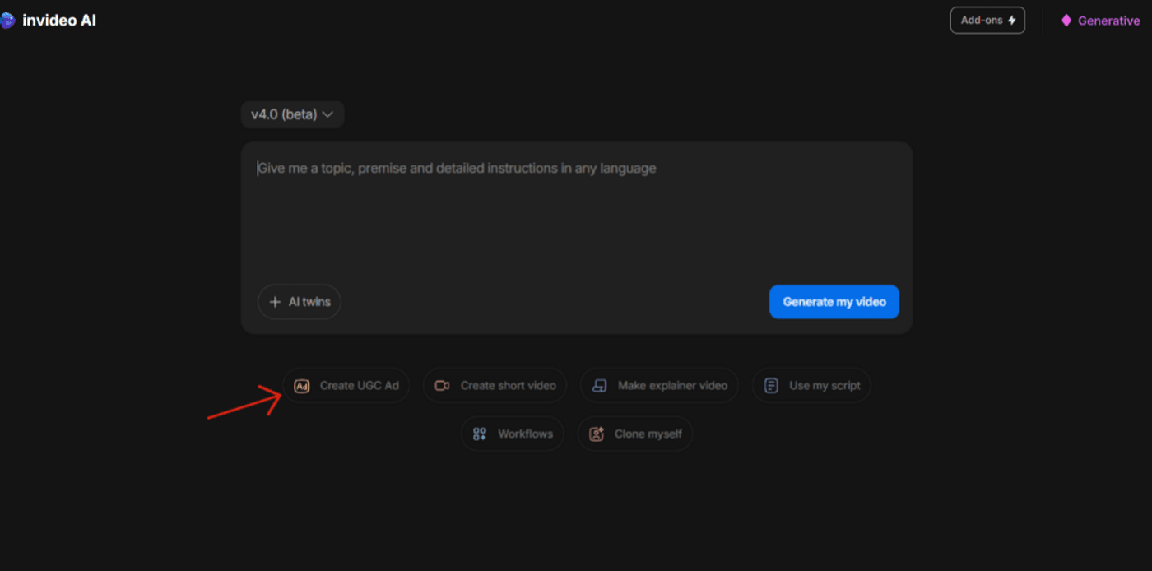Open the Add-ons panel
1152x571 pixels.
tap(987, 20)
